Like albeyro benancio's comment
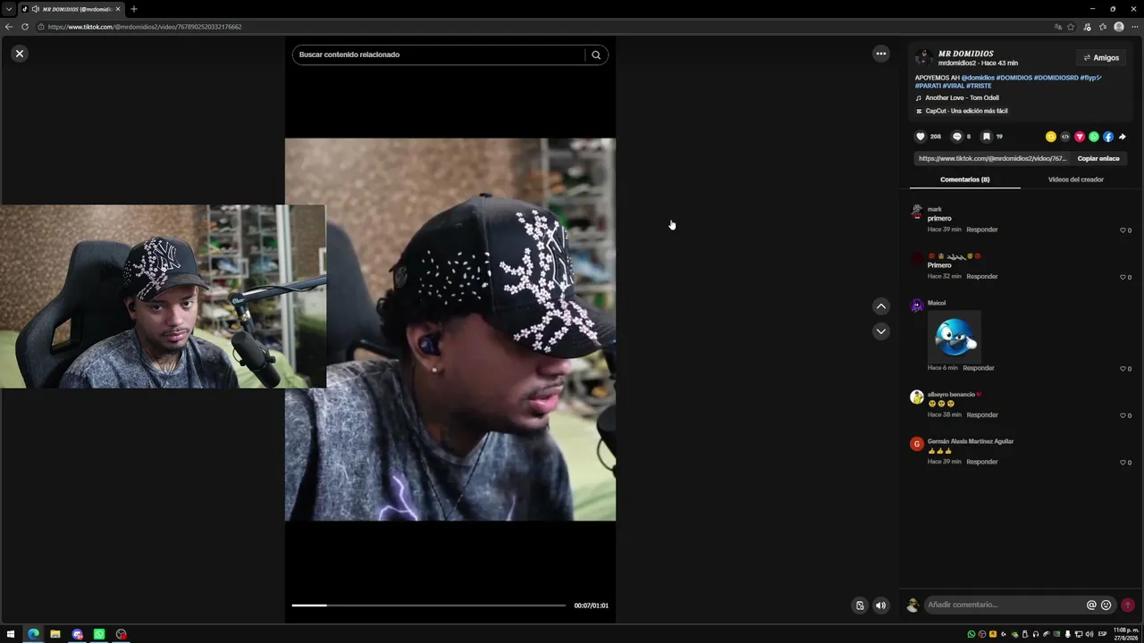The image size is (1144, 643). coord(1123,415)
